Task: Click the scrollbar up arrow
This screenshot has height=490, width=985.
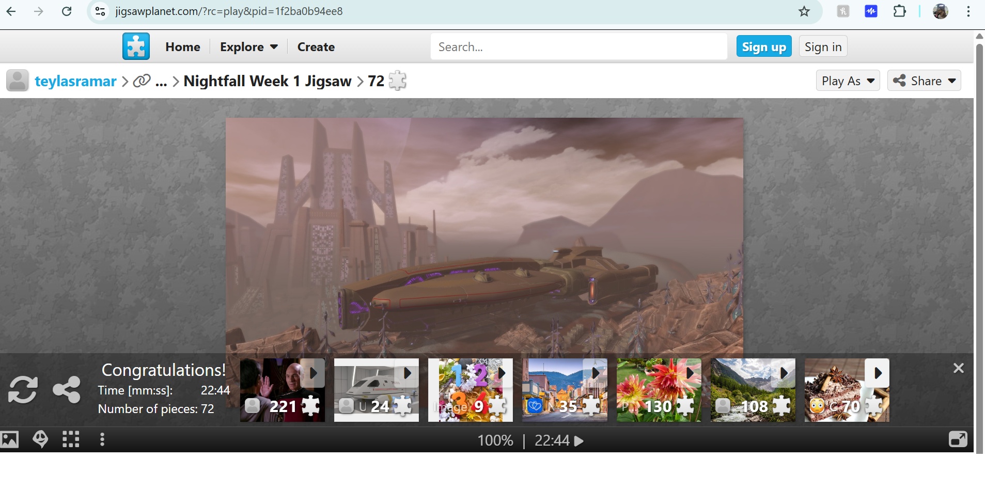Action: (x=979, y=36)
